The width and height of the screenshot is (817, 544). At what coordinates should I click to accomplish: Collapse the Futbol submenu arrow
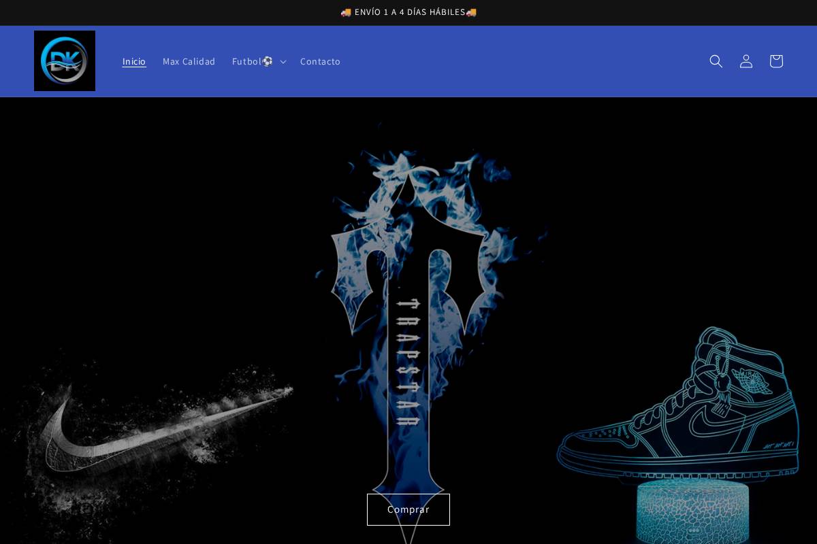283,61
